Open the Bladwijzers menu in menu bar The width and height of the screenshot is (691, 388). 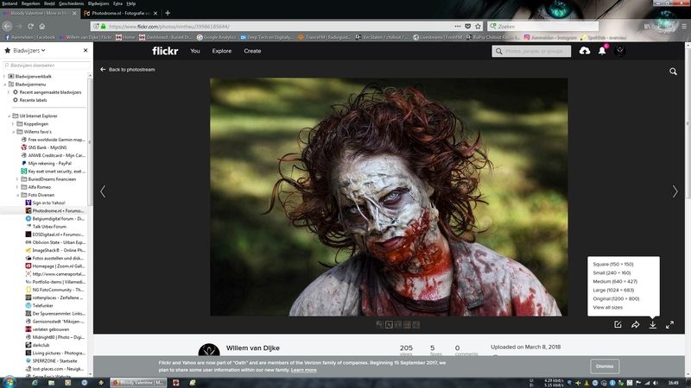[98, 3]
